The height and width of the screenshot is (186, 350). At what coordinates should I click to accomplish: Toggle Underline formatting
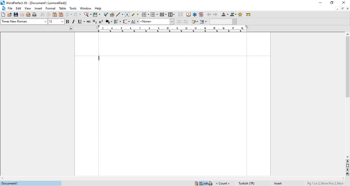point(80,21)
